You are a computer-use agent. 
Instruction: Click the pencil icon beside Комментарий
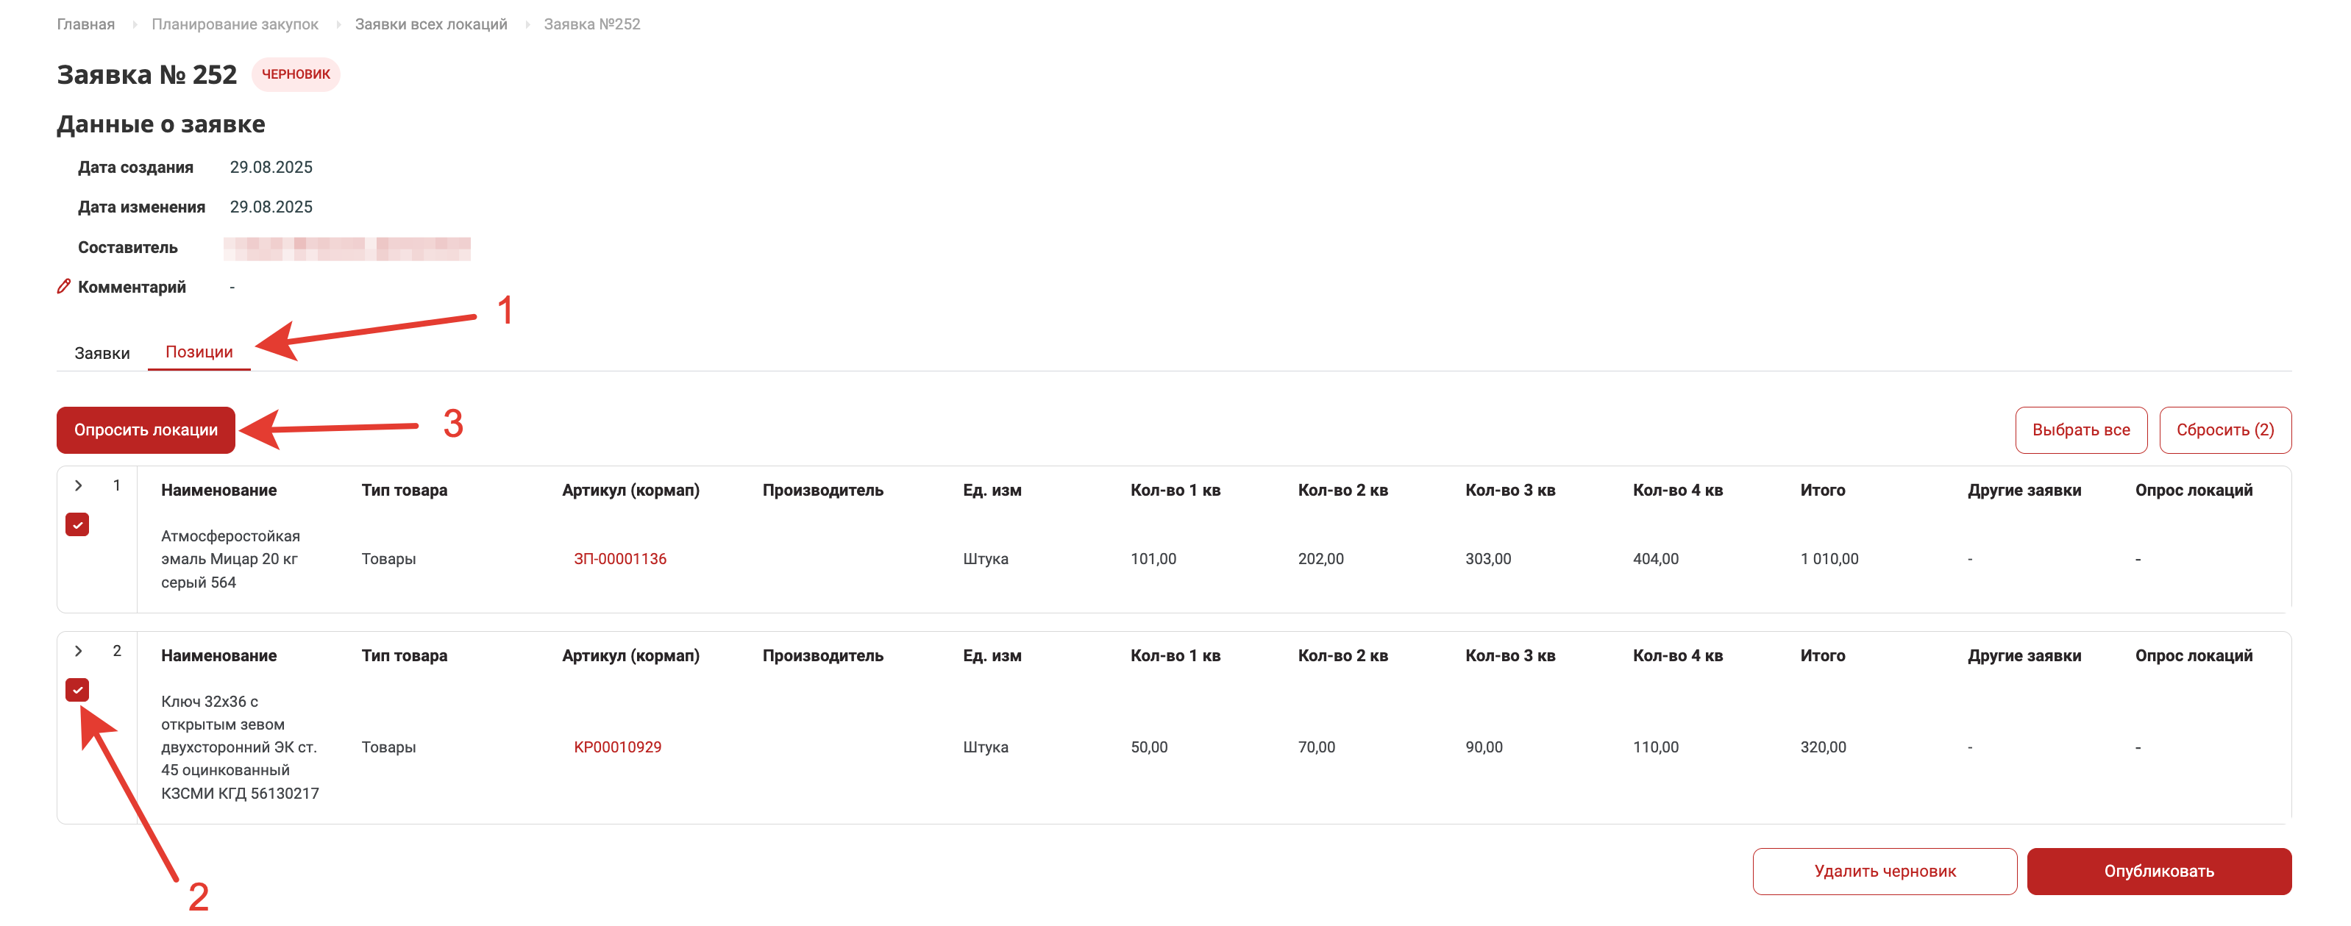tap(64, 286)
